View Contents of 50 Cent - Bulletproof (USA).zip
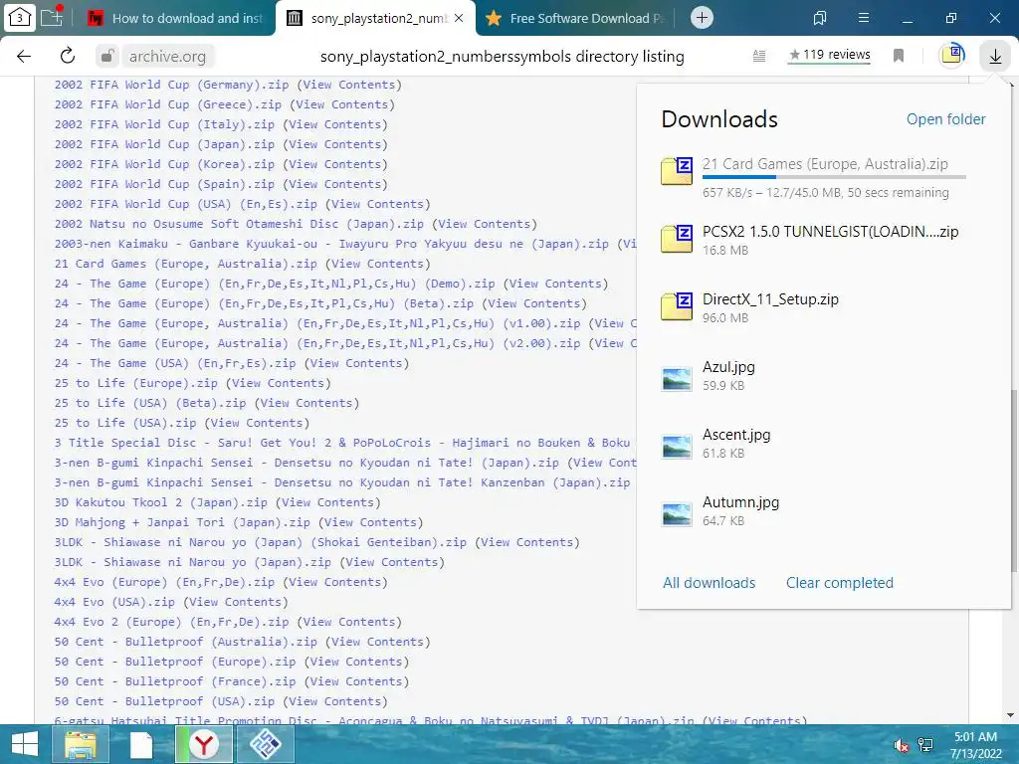 click(x=334, y=701)
